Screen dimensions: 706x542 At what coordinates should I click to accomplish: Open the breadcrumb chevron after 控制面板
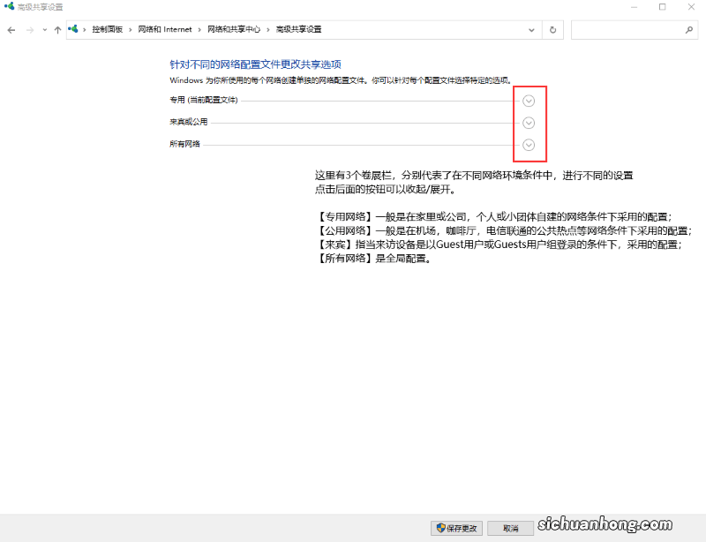tap(131, 29)
